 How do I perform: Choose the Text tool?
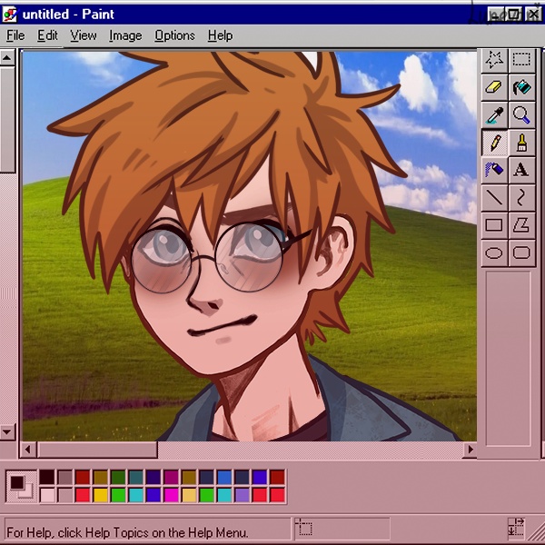[521, 170]
